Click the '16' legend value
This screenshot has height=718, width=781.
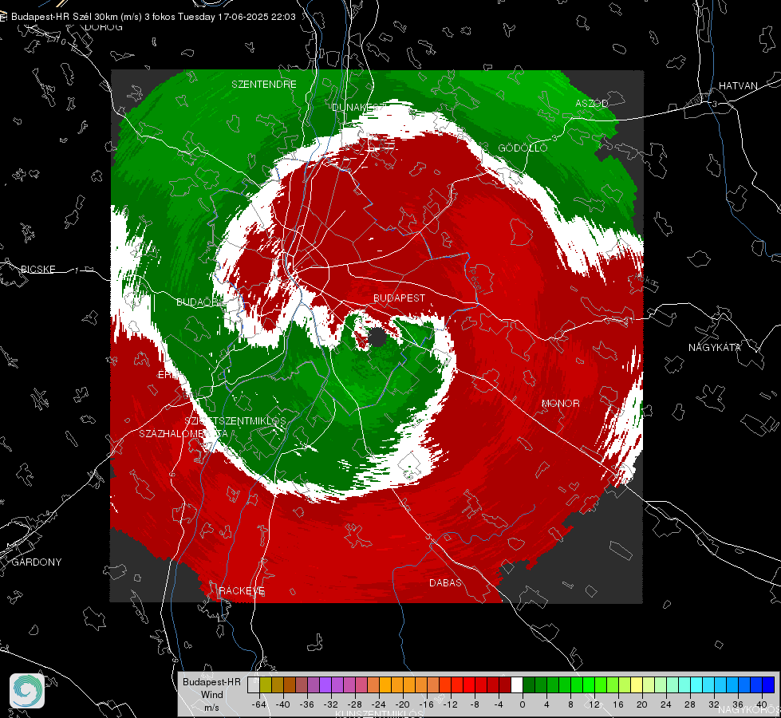point(618,704)
